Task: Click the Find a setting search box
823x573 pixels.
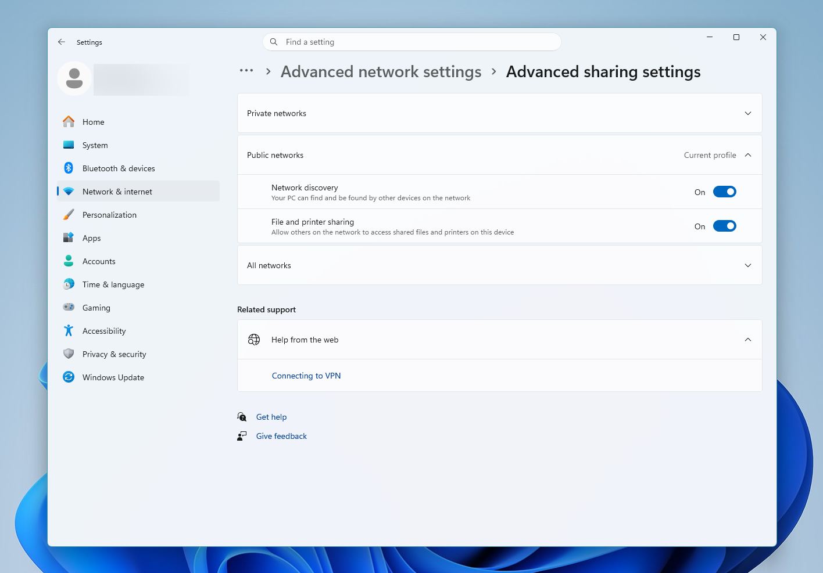Action: 412,42
